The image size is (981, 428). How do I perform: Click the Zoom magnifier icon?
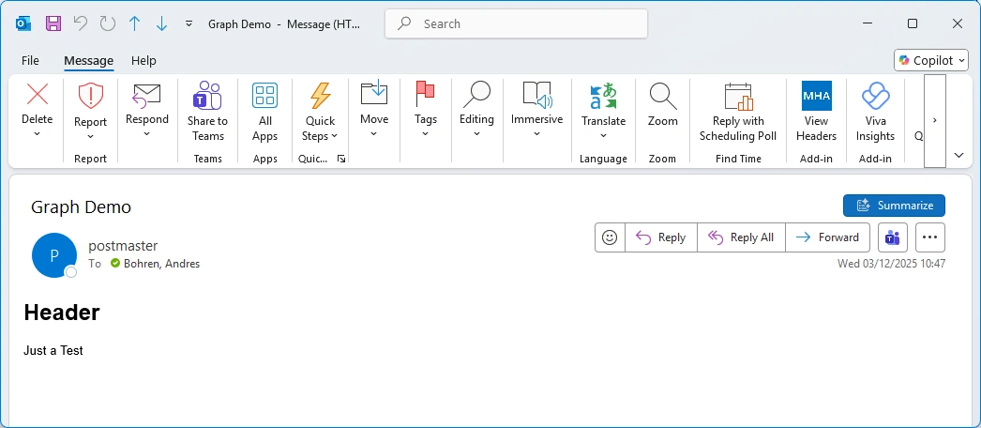click(662, 96)
